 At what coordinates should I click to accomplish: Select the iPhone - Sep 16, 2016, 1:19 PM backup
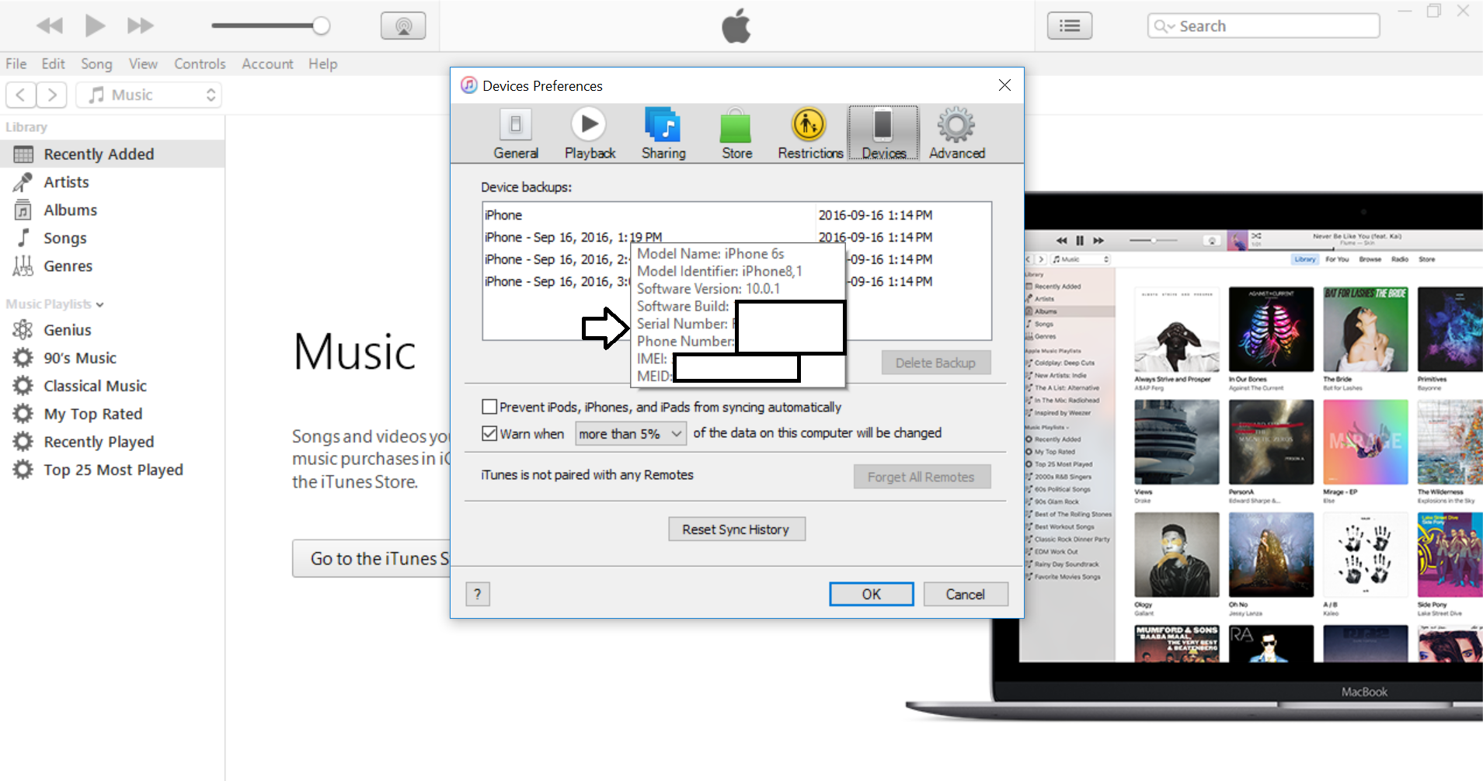coord(736,237)
